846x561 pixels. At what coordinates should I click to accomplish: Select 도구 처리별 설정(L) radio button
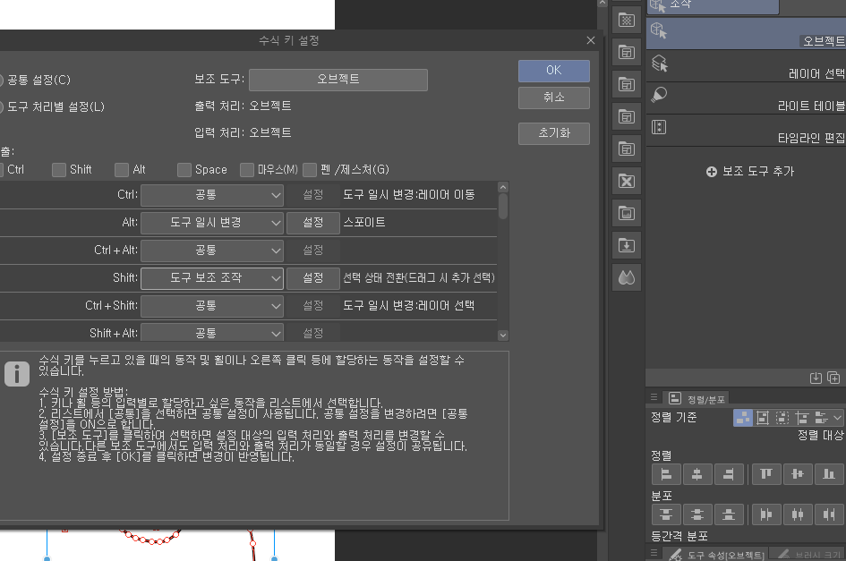click(x=1, y=107)
